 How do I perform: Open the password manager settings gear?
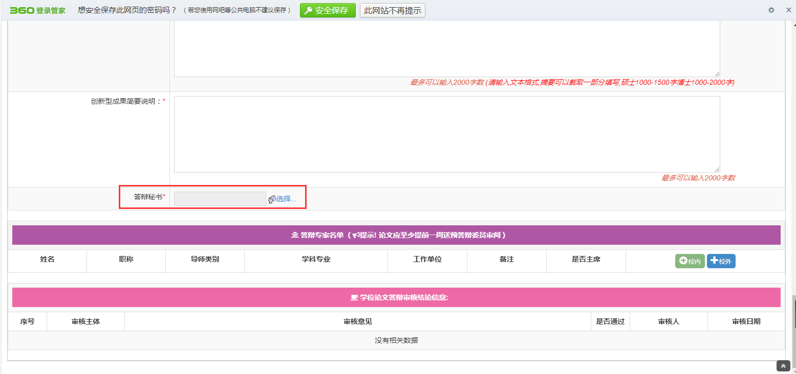coord(771,10)
